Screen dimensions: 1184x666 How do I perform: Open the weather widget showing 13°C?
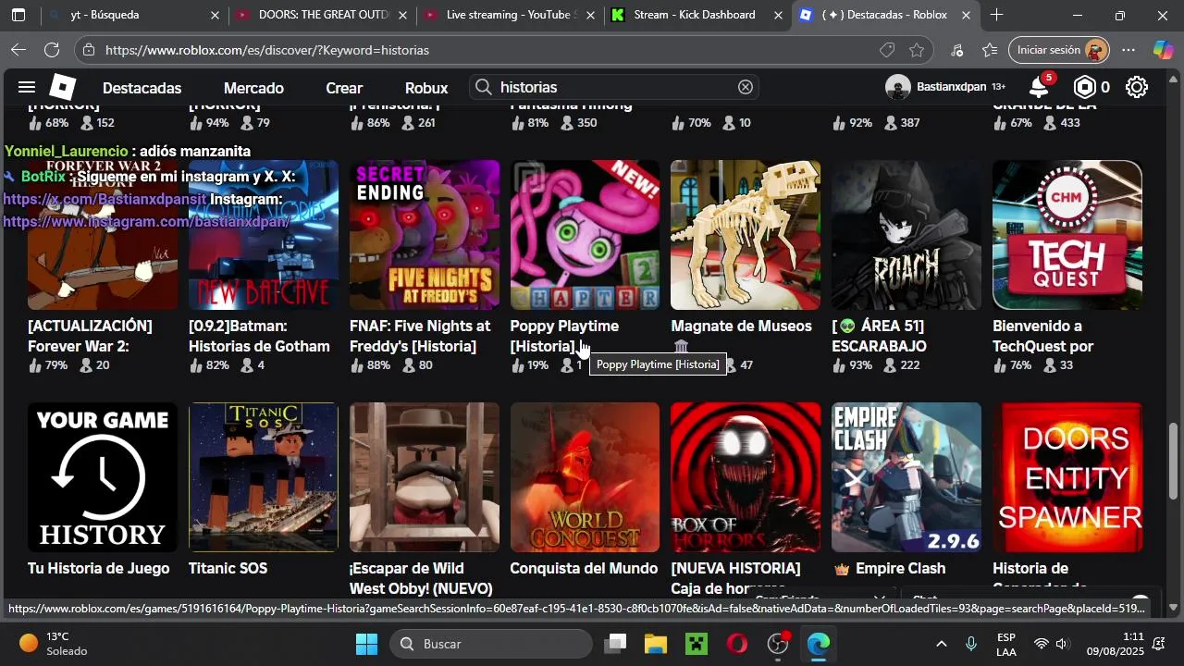tap(54, 644)
